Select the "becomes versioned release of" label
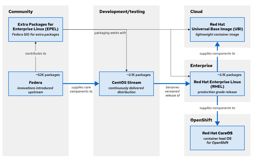 172,91
